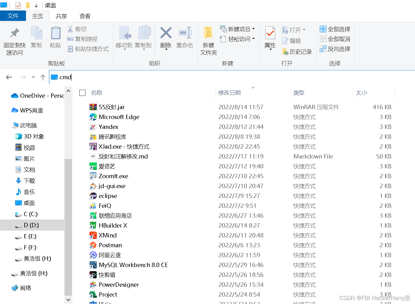The image size is (415, 304).
Task: Switch to View (查看) tab
Action: tap(85, 16)
